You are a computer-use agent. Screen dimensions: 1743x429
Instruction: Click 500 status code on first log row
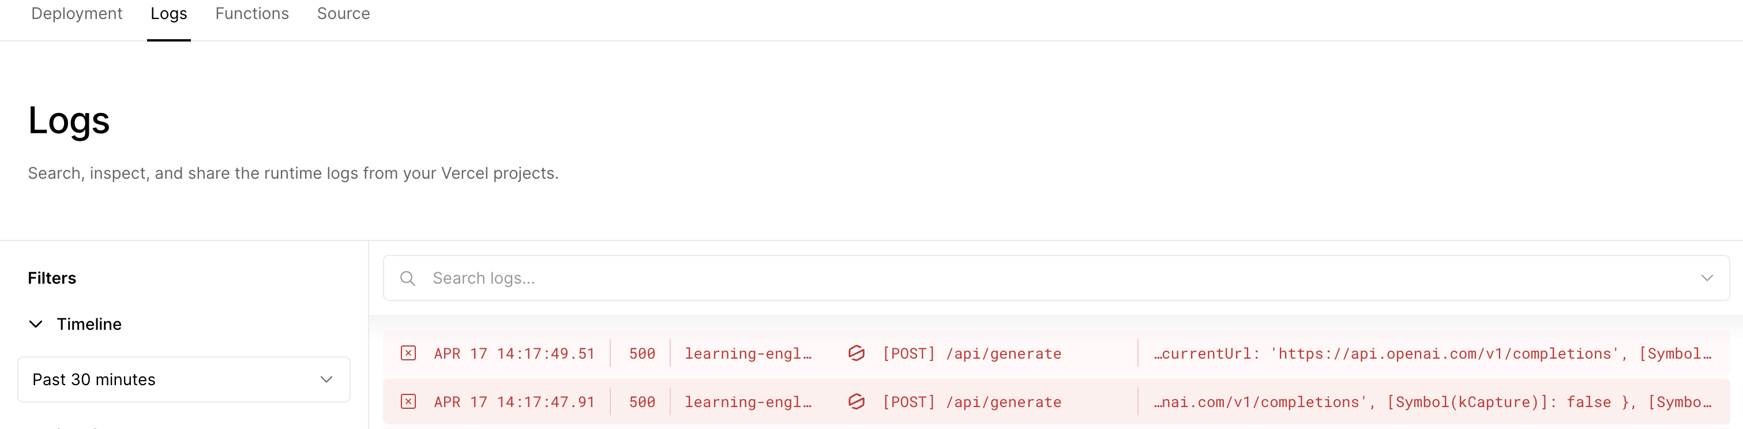pos(641,354)
